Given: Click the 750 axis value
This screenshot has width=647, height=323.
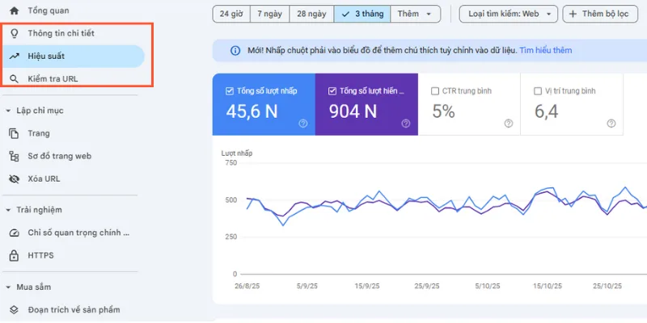Looking at the screenshot, I should 231,163.
